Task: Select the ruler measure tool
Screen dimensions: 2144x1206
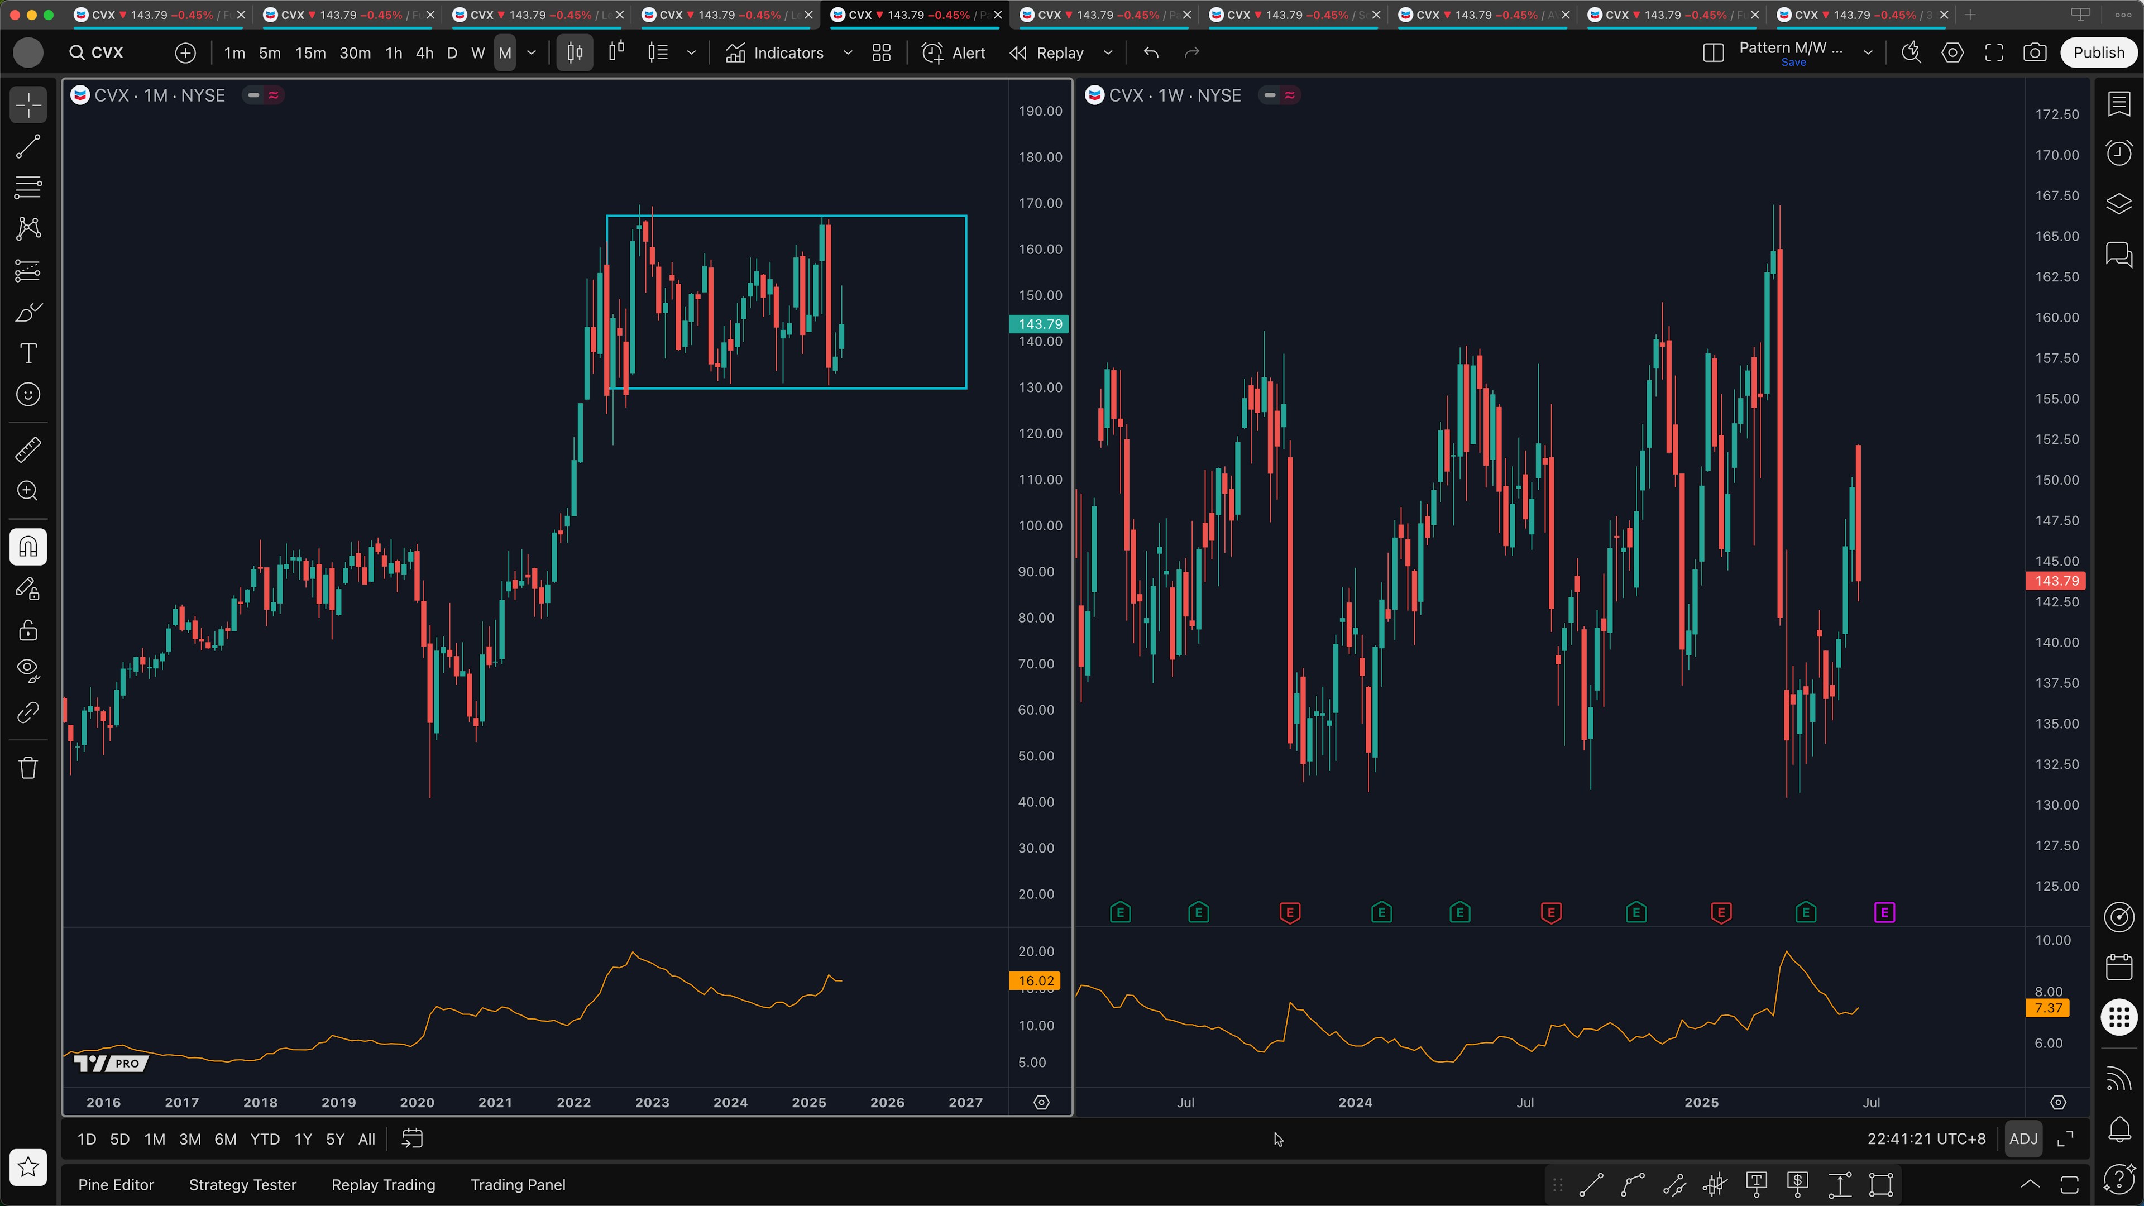Action: [28, 450]
